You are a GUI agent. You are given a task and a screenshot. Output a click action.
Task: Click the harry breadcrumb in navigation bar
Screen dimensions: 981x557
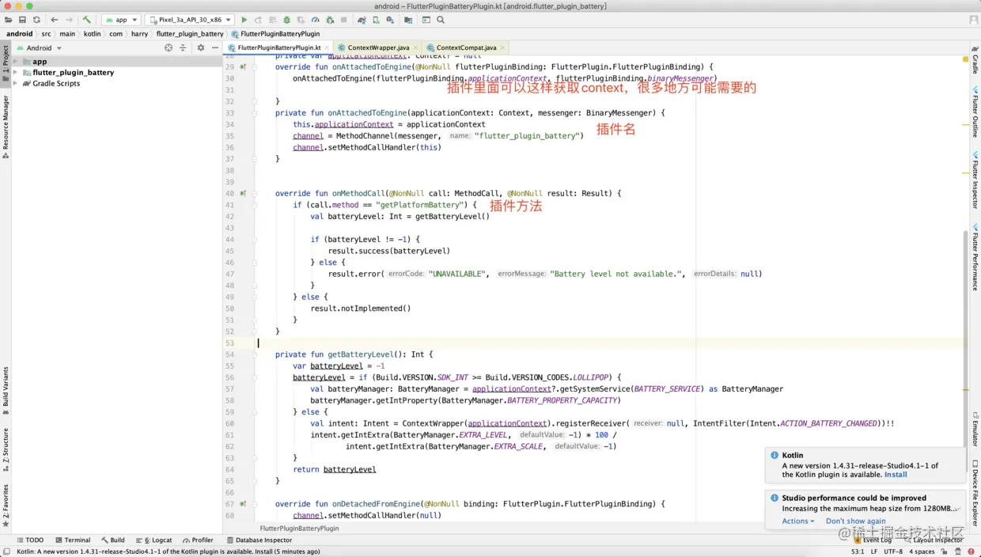coord(139,34)
